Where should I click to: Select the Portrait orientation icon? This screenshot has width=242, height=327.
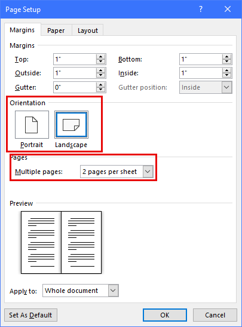[x=32, y=124]
